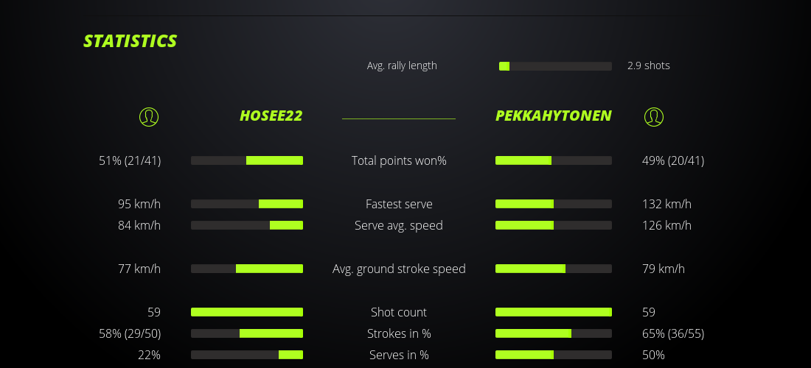Open the PEKKAHYTONEN player name
This screenshot has height=368, width=811.
[553, 116]
